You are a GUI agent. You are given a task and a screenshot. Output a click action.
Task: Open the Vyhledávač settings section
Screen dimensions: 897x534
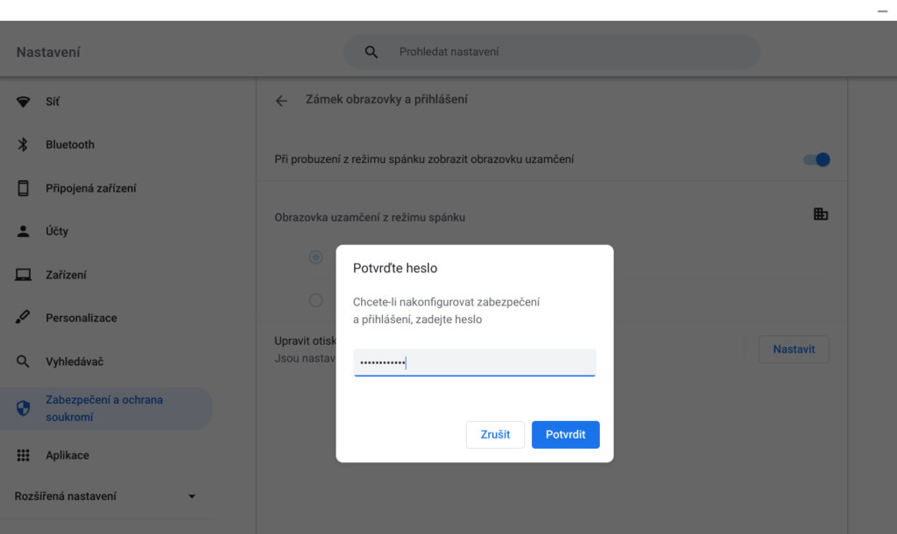(x=74, y=362)
